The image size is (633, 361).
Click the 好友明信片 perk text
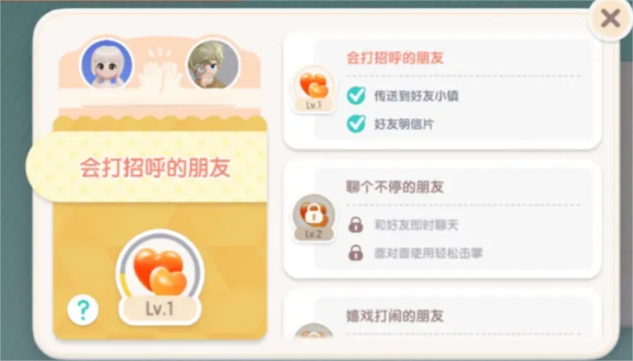[x=403, y=124]
